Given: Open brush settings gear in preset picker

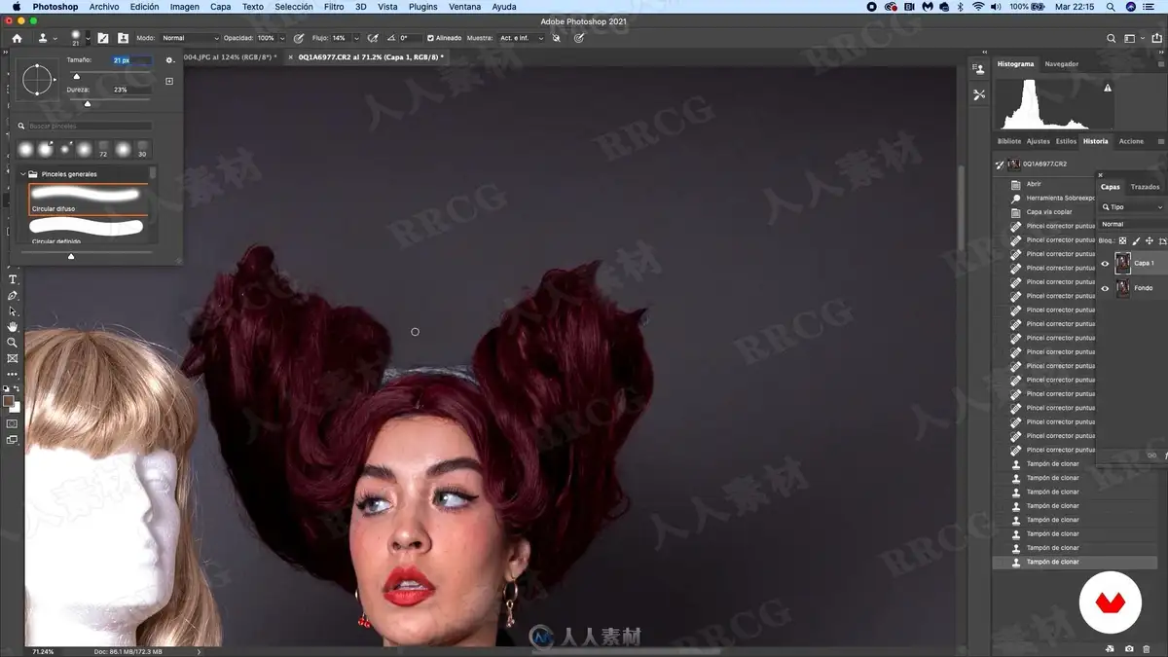Looking at the screenshot, I should coord(169,60).
